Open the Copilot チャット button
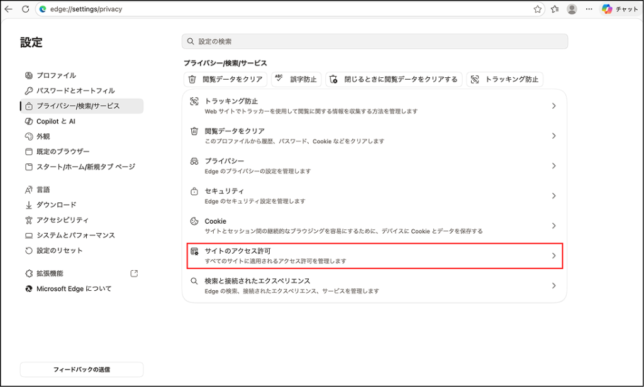Image resolution: width=644 pixels, height=387 pixels. tap(620, 9)
